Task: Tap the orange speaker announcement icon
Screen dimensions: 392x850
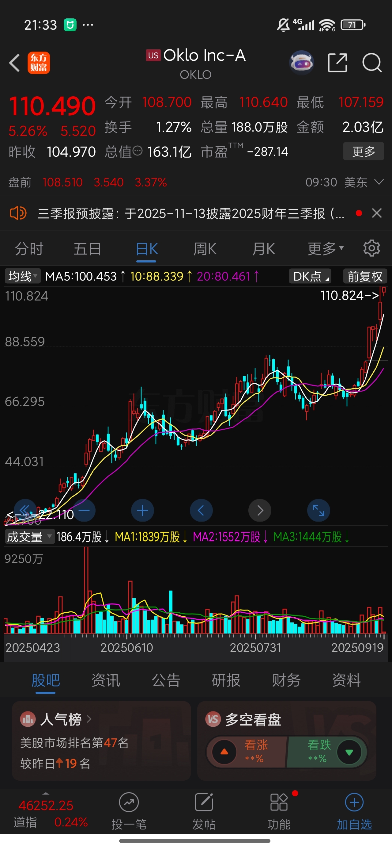Action: pos(18,213)
